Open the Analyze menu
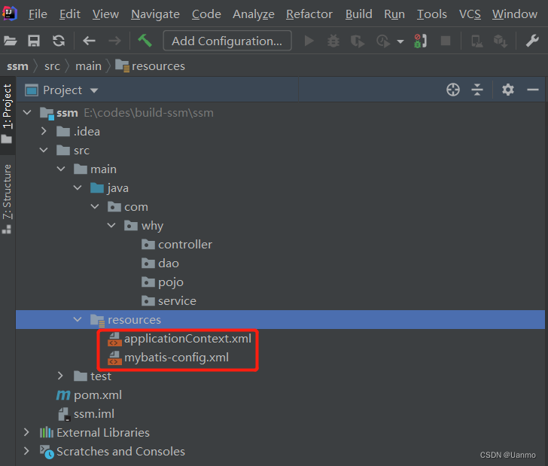The image size is (548, 466). [x=254, y=14]
